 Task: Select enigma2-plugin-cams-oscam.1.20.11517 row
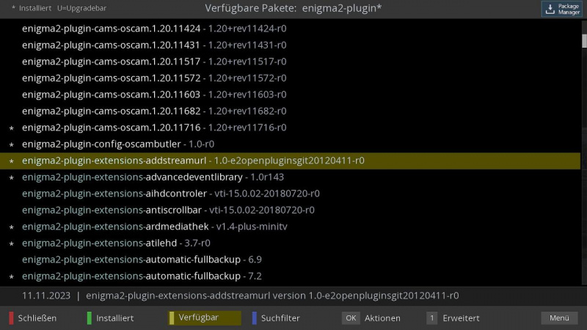coord(290,62)
